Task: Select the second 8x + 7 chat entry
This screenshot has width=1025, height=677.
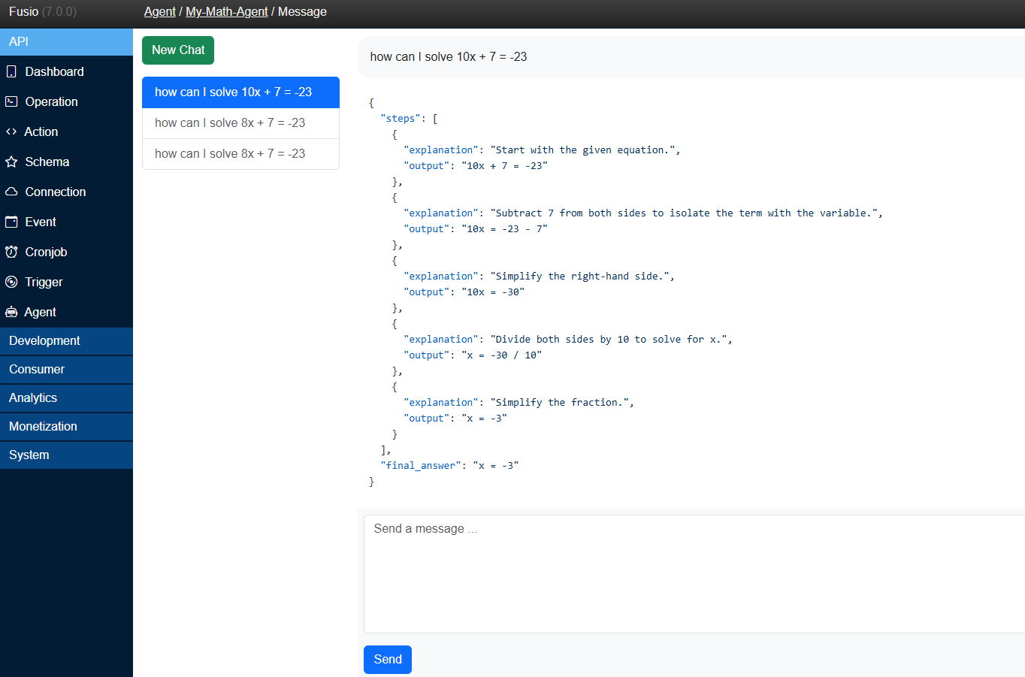Action: (230, 153)
